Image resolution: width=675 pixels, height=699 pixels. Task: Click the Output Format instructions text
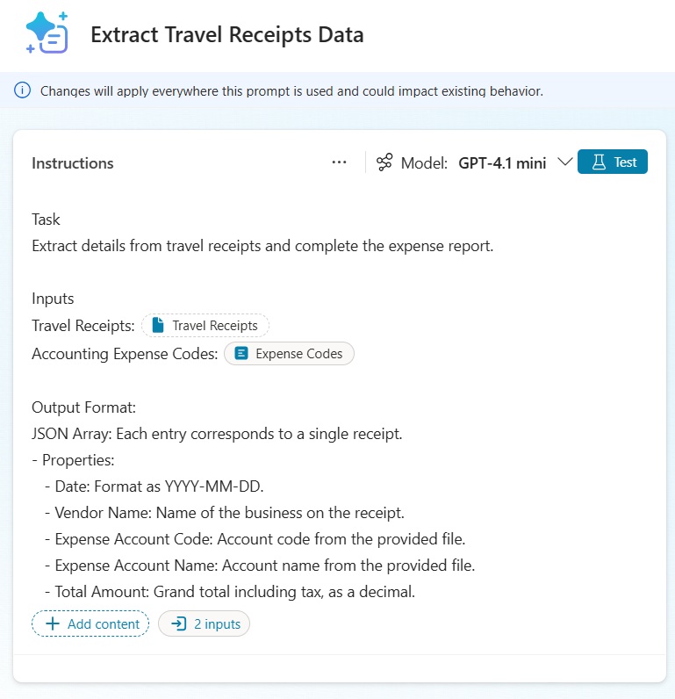[84, 407]
